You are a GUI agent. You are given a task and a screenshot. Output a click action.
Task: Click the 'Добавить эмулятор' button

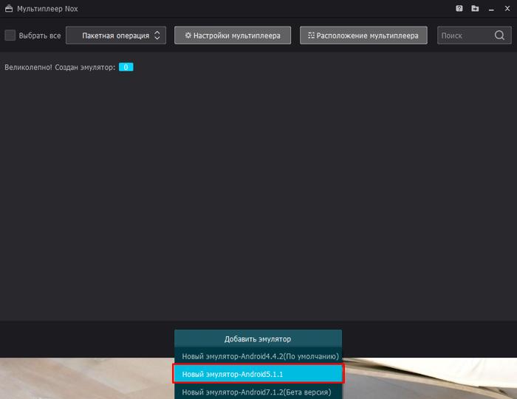click(258, 339)
